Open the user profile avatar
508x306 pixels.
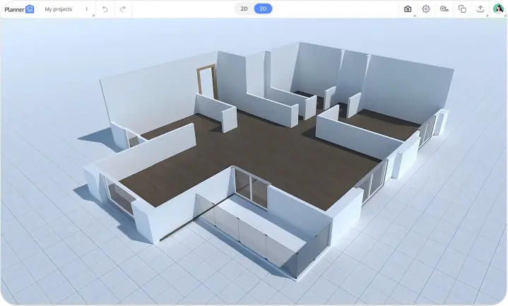497,9
